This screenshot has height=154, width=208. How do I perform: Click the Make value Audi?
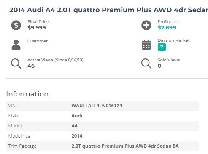tap(77, 116)
